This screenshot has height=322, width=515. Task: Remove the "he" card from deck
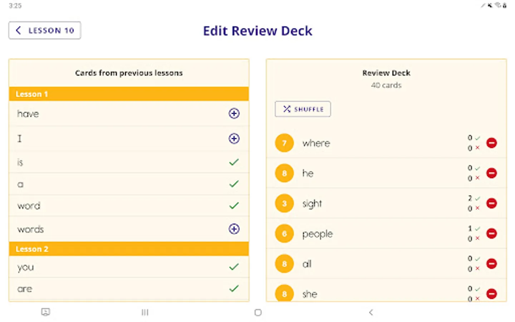pyautogui.click(x=491, y=173)
